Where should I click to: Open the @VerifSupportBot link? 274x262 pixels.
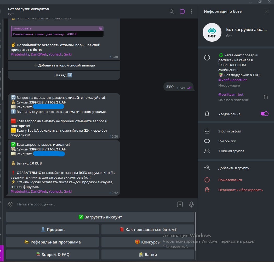[232, 80]
